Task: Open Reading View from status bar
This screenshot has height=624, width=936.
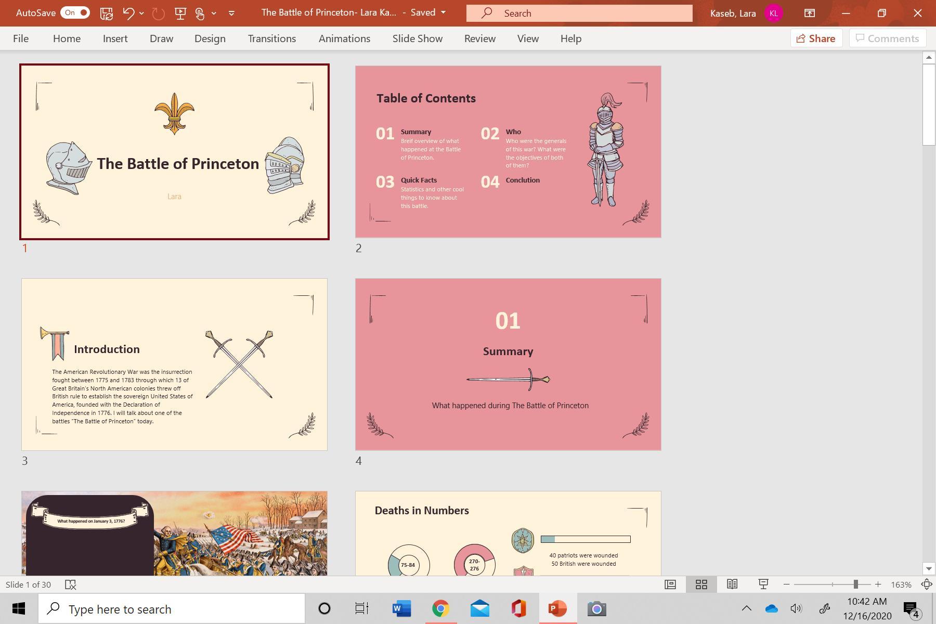Action: pos(732,584)
